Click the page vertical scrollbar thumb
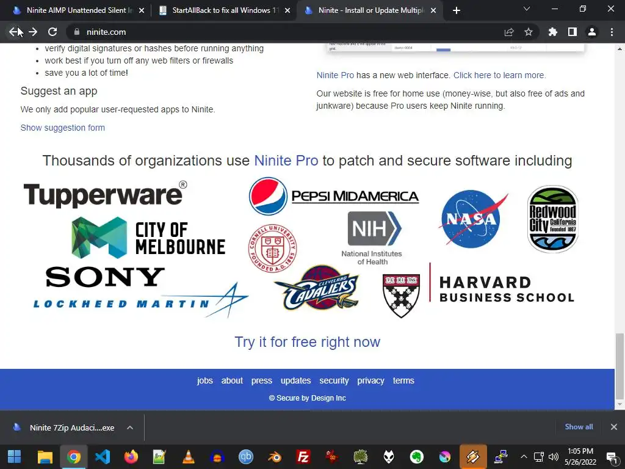Image resolution: width=625 pixels, height=469 pixels. 620,366
